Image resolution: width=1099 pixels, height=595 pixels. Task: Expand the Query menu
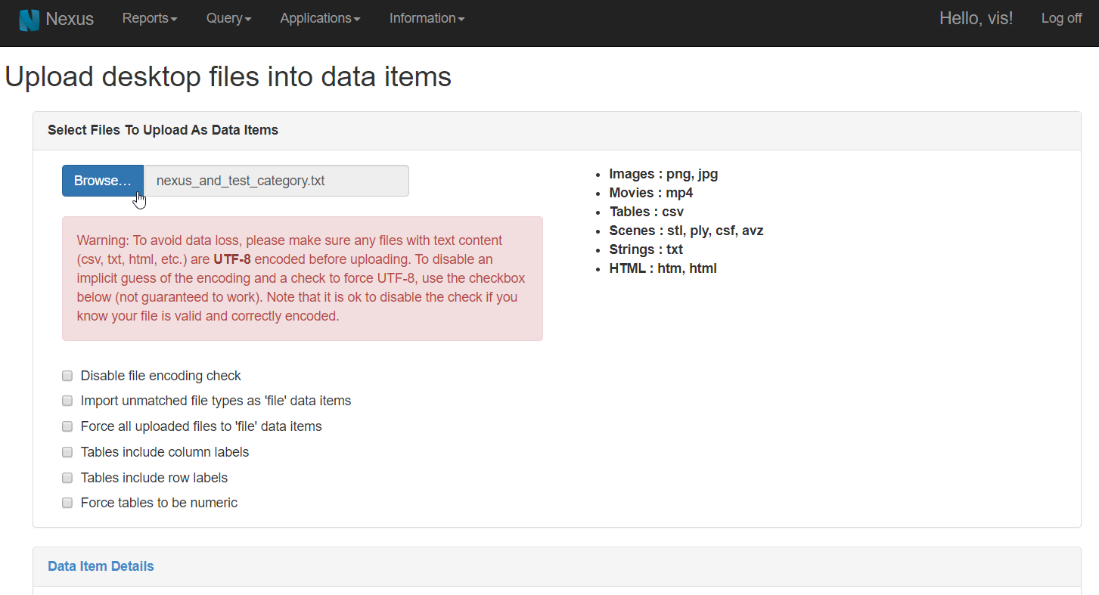point(228,18)
